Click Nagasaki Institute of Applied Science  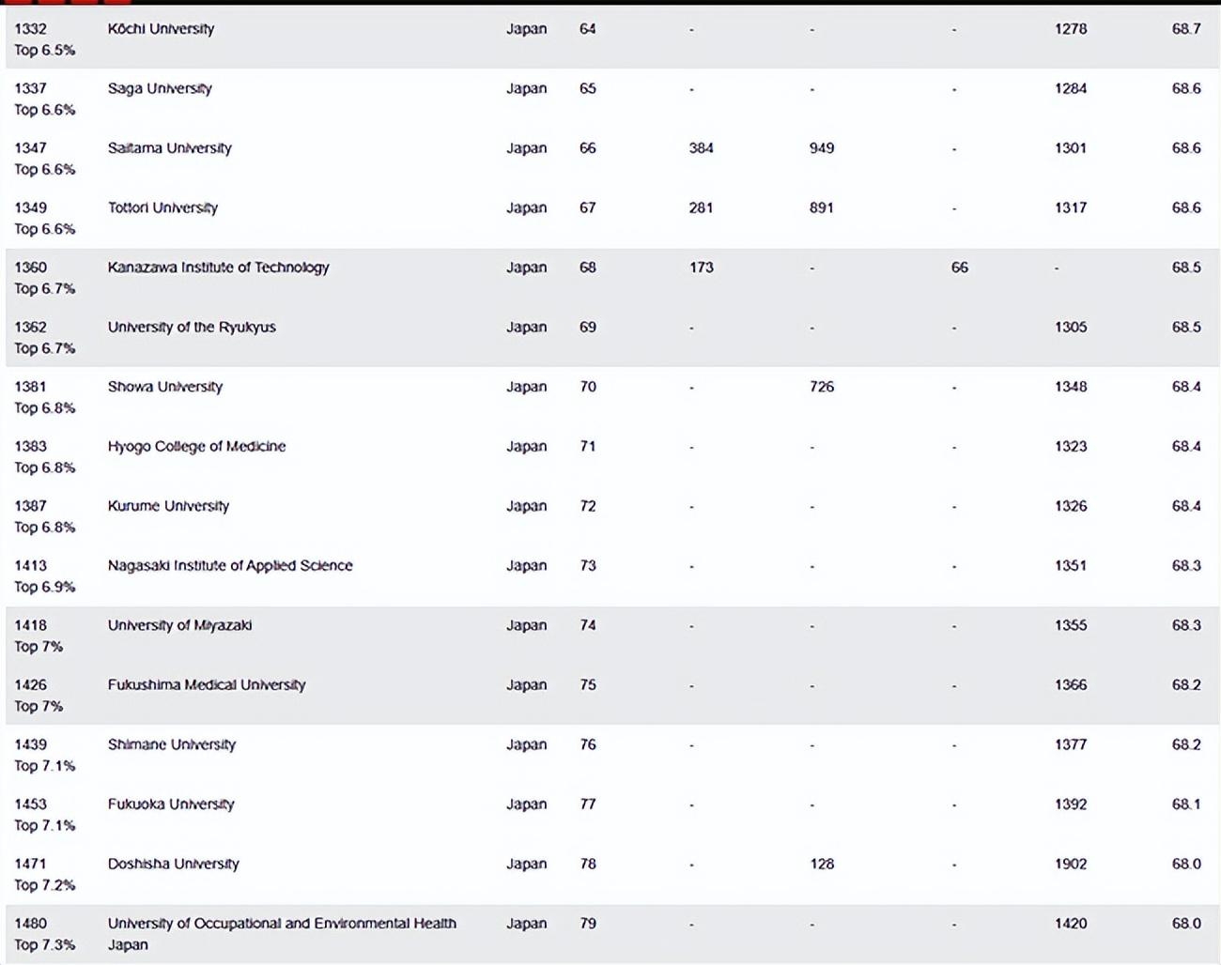230,566
